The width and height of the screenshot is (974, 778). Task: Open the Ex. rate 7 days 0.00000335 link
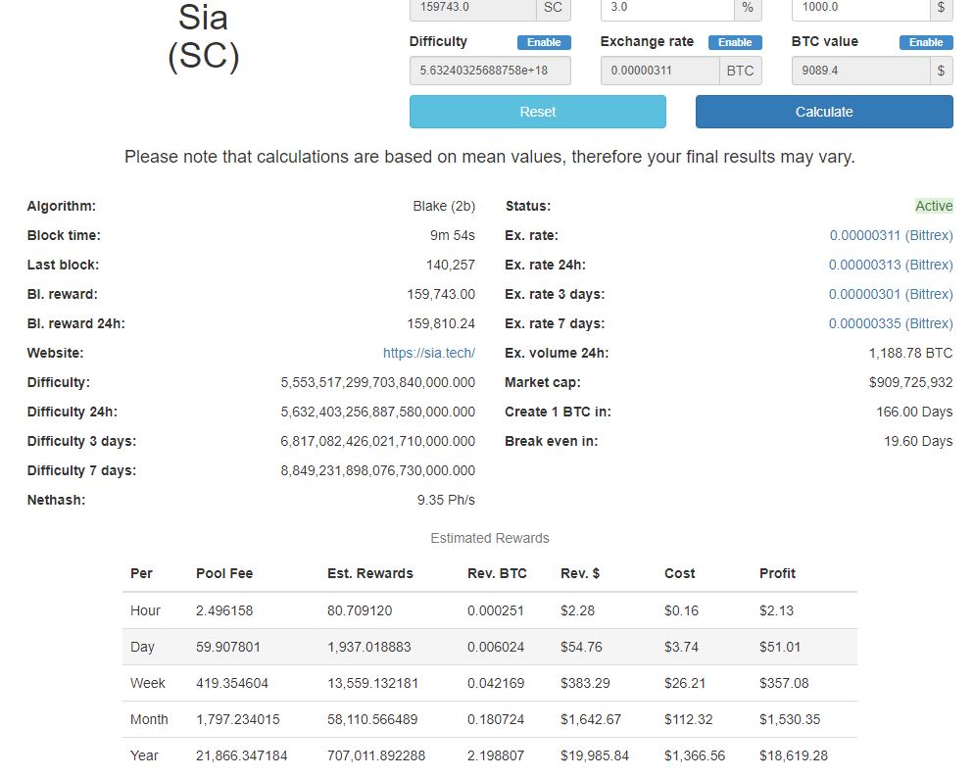click(x=891, y=323)
